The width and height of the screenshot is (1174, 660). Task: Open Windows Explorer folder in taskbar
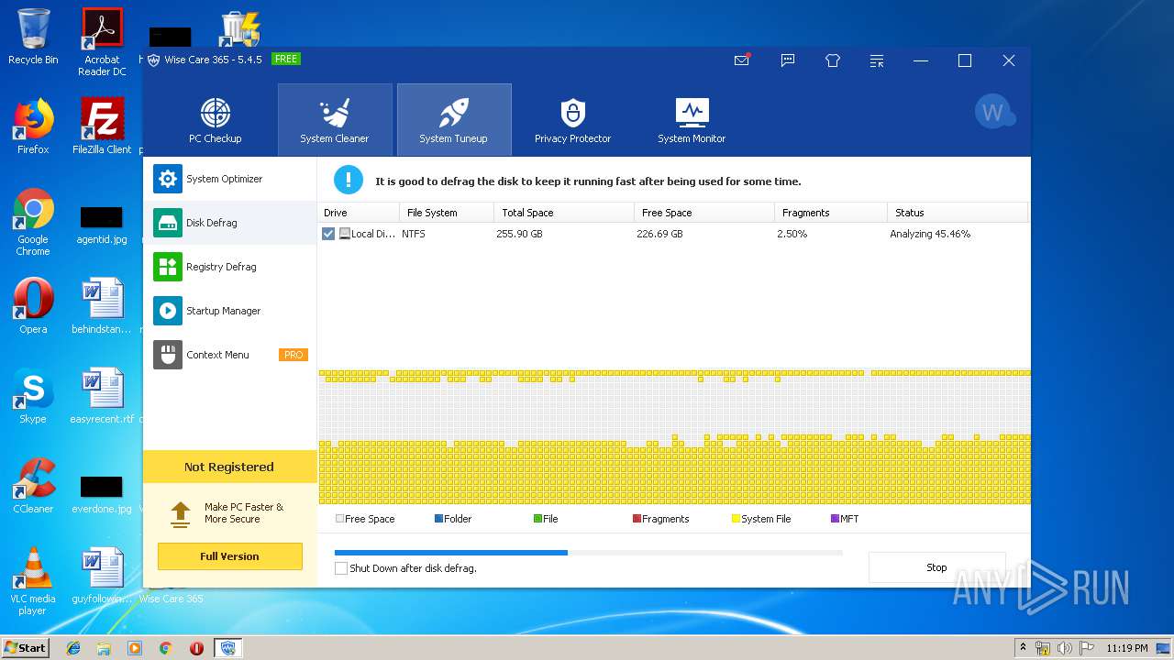click(x=104, y=648)
